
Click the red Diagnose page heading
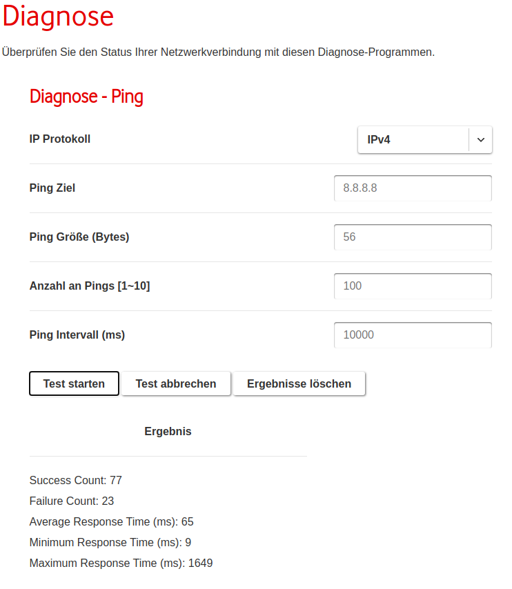coord(58,17)
